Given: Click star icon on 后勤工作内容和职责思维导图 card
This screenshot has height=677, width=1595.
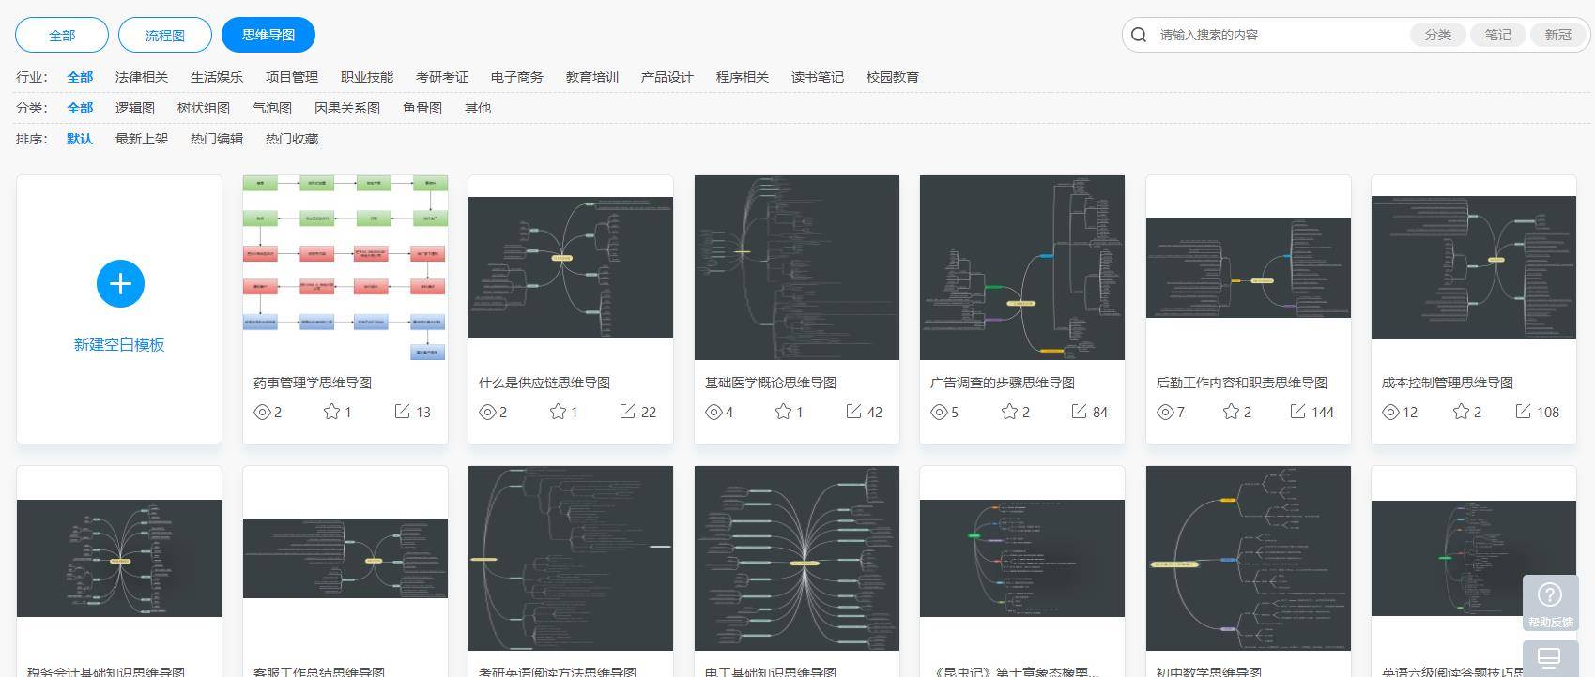Looking at the screenshot, I should tap(1231, 411).
